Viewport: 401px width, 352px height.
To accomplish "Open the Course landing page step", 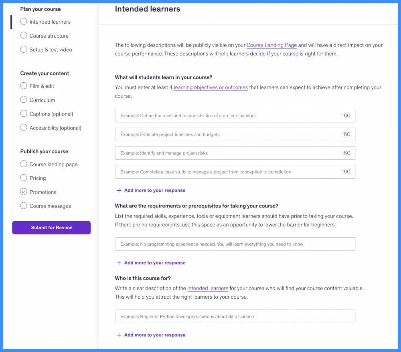I will pyautogui.click(x=53, y=164).
